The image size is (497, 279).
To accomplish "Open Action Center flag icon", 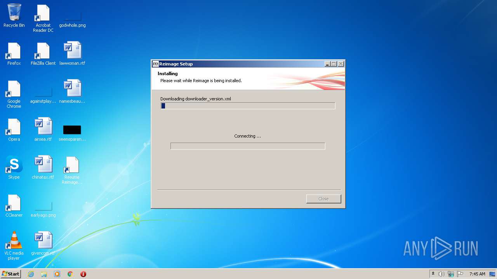I will (460, 274).
